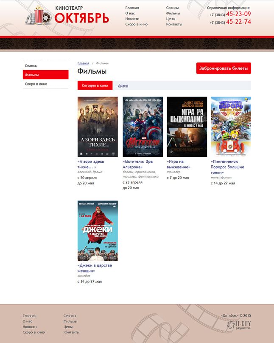Image resolution: width=274 pixels, height=343 pixels.
Task: Click «Пингвиненок Пороро: Большие гонки» title link
Action: (x=227, y=167)
